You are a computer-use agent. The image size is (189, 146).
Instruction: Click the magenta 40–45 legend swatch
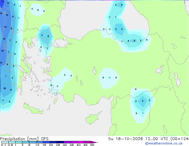click(x=81, y=142)
